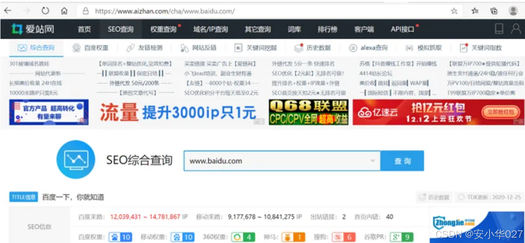
Task: Click the 百度权重 gear icon
Action: pos(76,48)
